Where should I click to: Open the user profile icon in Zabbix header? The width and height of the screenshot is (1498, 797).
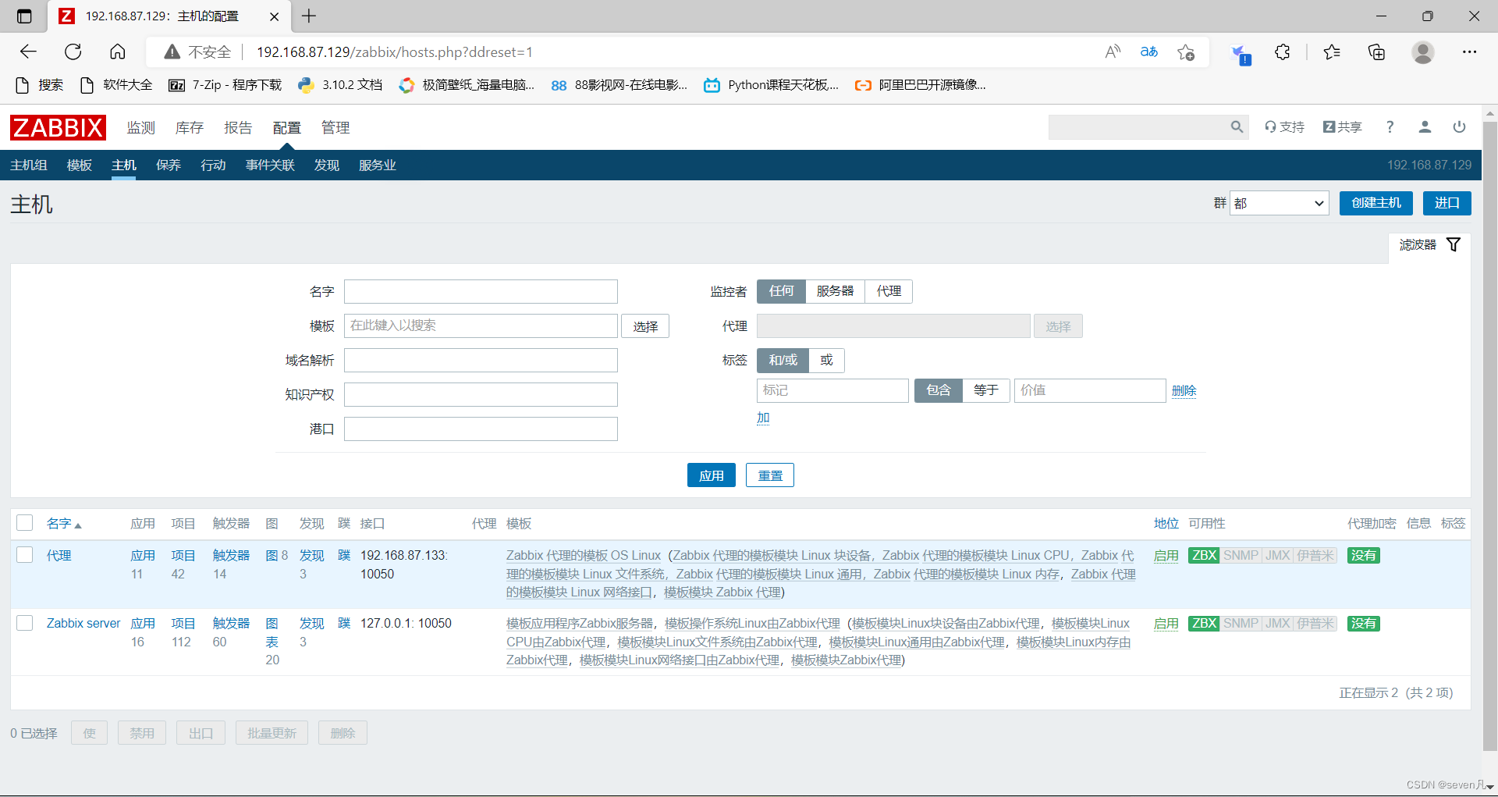1425,127
